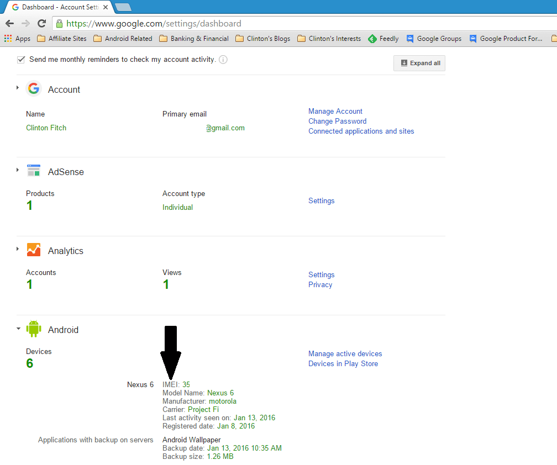Close the Dashboard browser tab
557x465 pixels.
pyautogui.click(x=106, y=7)
